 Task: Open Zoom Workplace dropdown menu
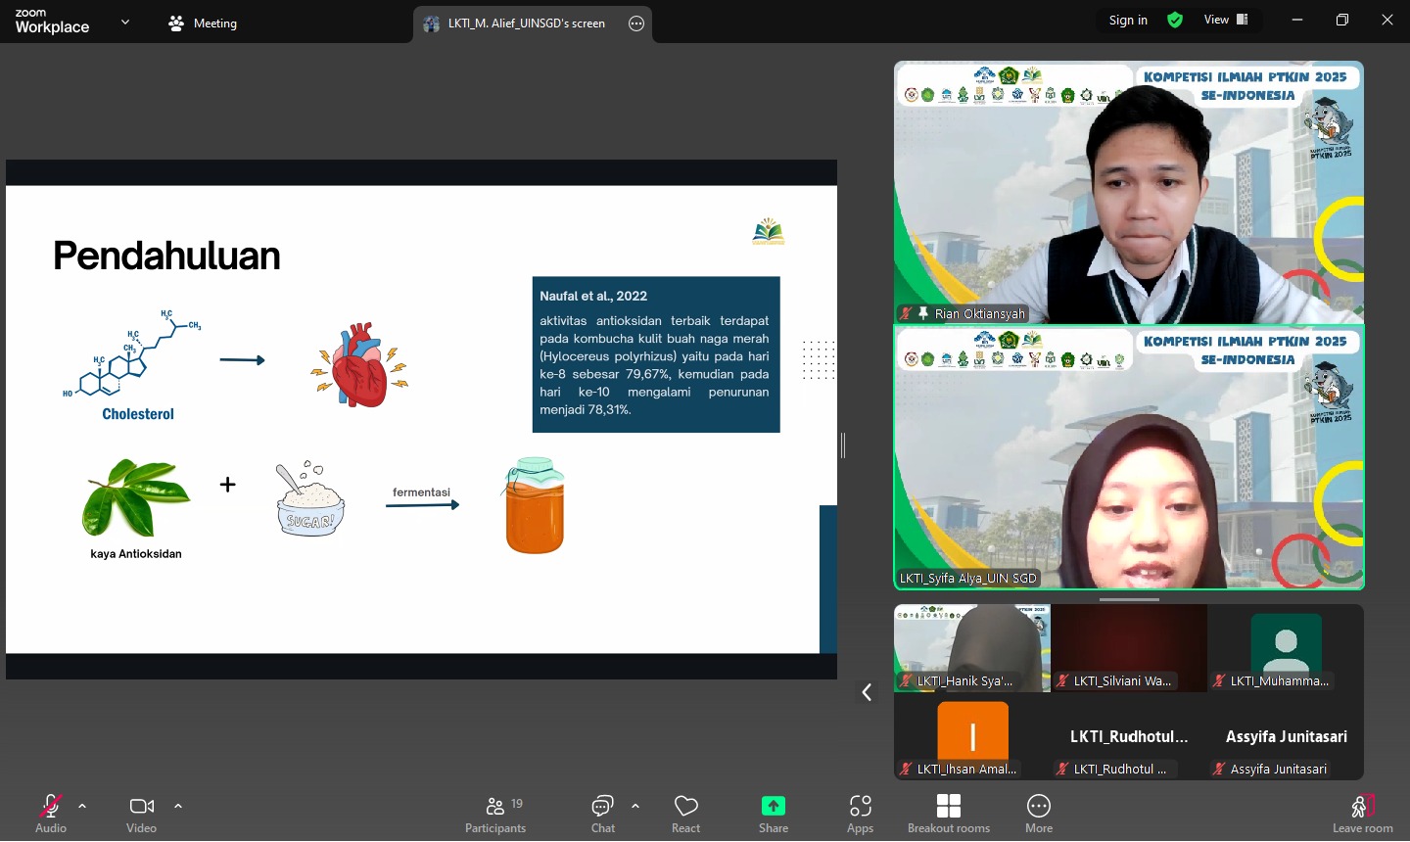tap(124, 22)
